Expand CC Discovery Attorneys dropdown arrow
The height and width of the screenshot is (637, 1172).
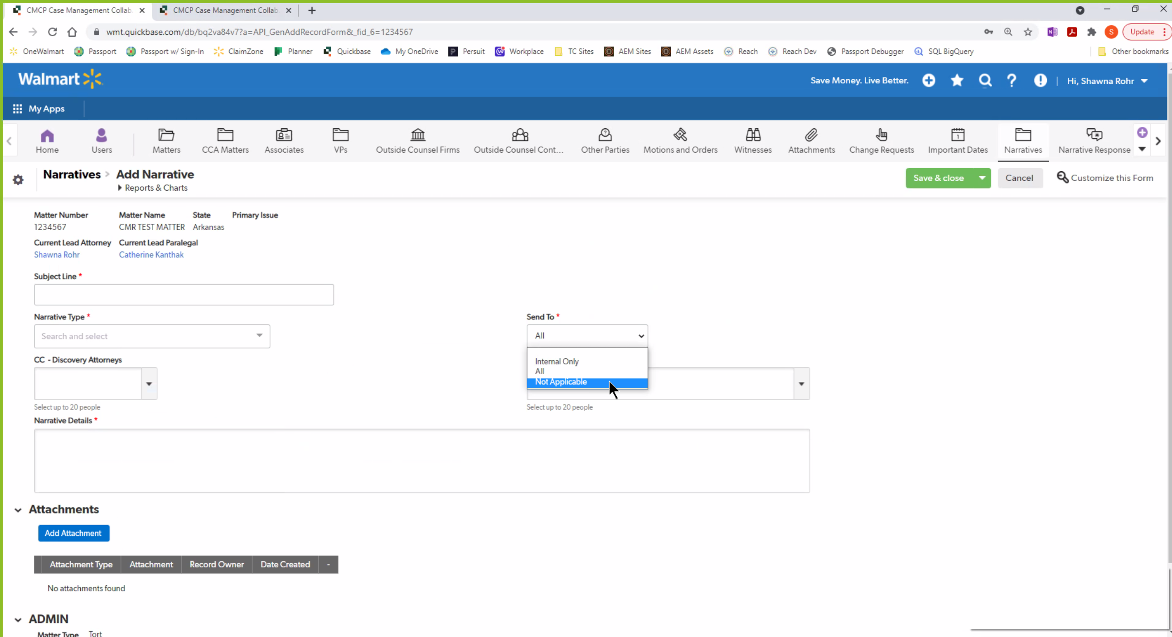[x=149, y=384]
